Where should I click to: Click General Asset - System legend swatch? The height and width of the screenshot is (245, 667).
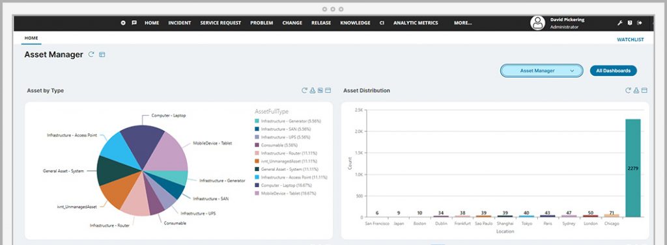(257, 170)
